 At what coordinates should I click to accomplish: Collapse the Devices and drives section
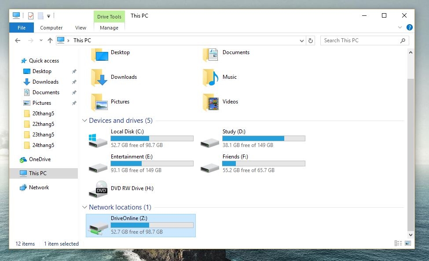coord(84,120)
